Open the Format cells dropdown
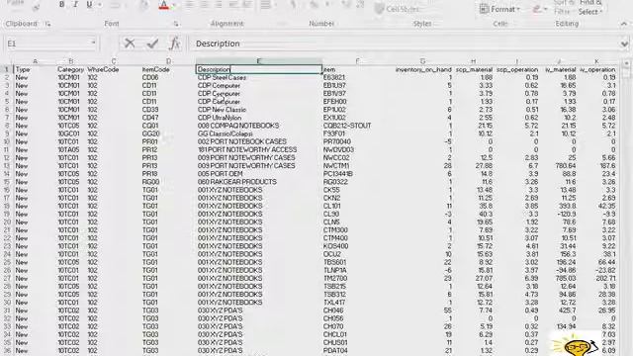 (499, 9)
